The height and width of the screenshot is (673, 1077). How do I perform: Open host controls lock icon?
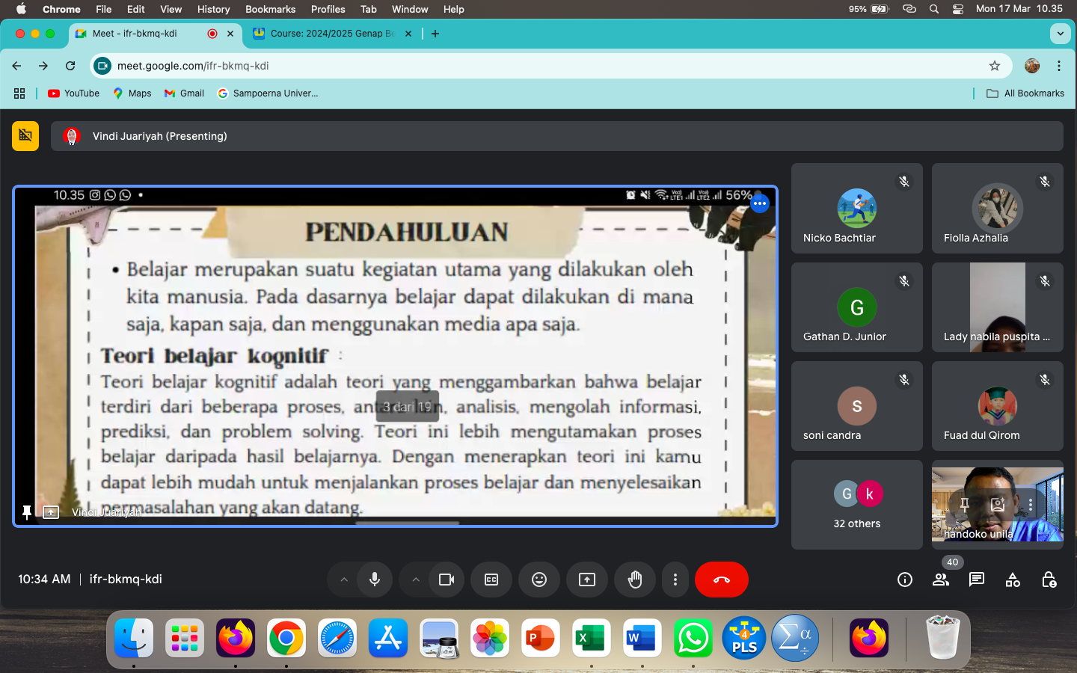(x=1049, y=580)
